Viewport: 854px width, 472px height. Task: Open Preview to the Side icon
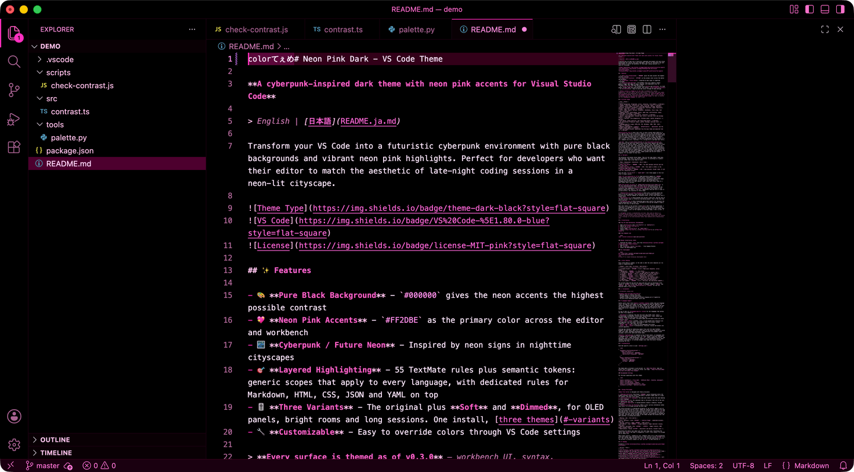[x=616, y=30]
